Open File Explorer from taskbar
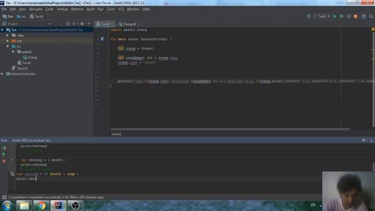375x211 pixels. (x=24, y=206)
